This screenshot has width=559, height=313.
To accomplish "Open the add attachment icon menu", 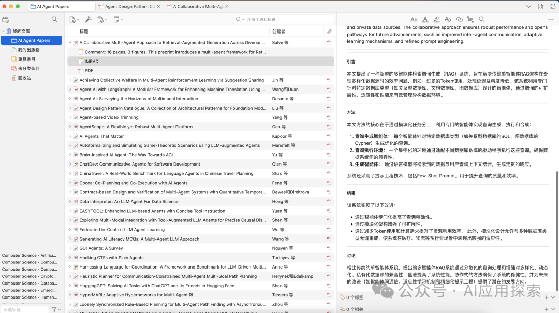I will 102,19.
